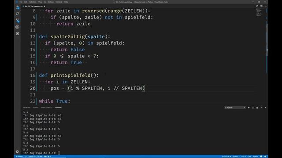The height and width of the screenshot is (158, 282).
Task: Switch to the Debug Console panel tab
Action: pos(47,108)
